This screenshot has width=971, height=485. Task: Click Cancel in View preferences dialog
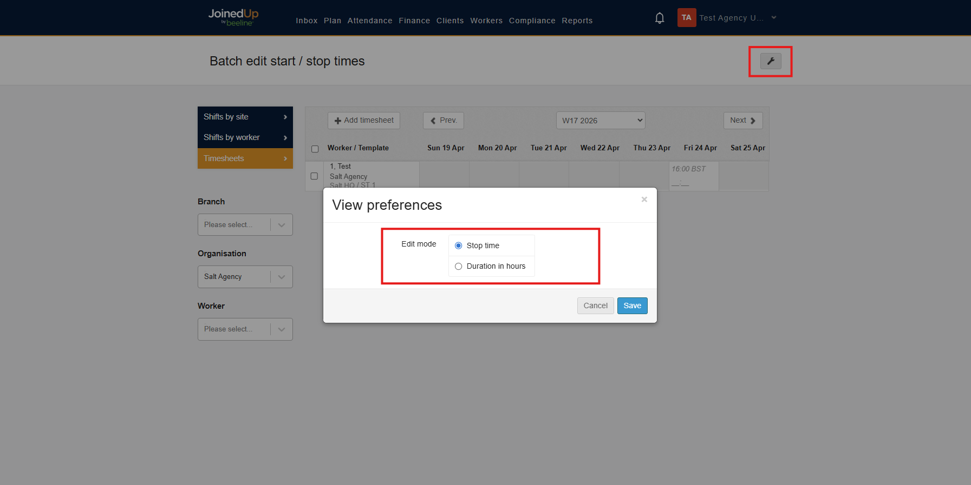pos(595,305)
